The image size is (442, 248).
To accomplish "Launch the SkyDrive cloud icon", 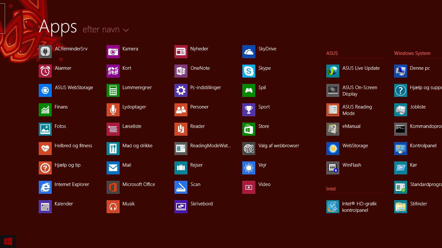I will click(249, 52).
